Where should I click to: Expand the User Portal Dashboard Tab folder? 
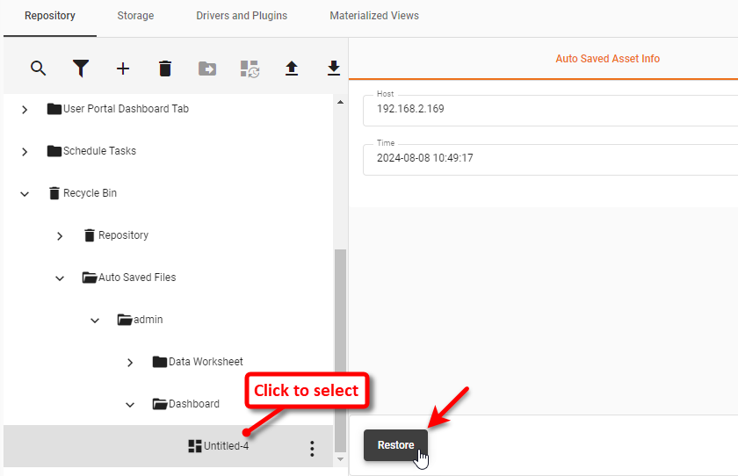point(25,109)
